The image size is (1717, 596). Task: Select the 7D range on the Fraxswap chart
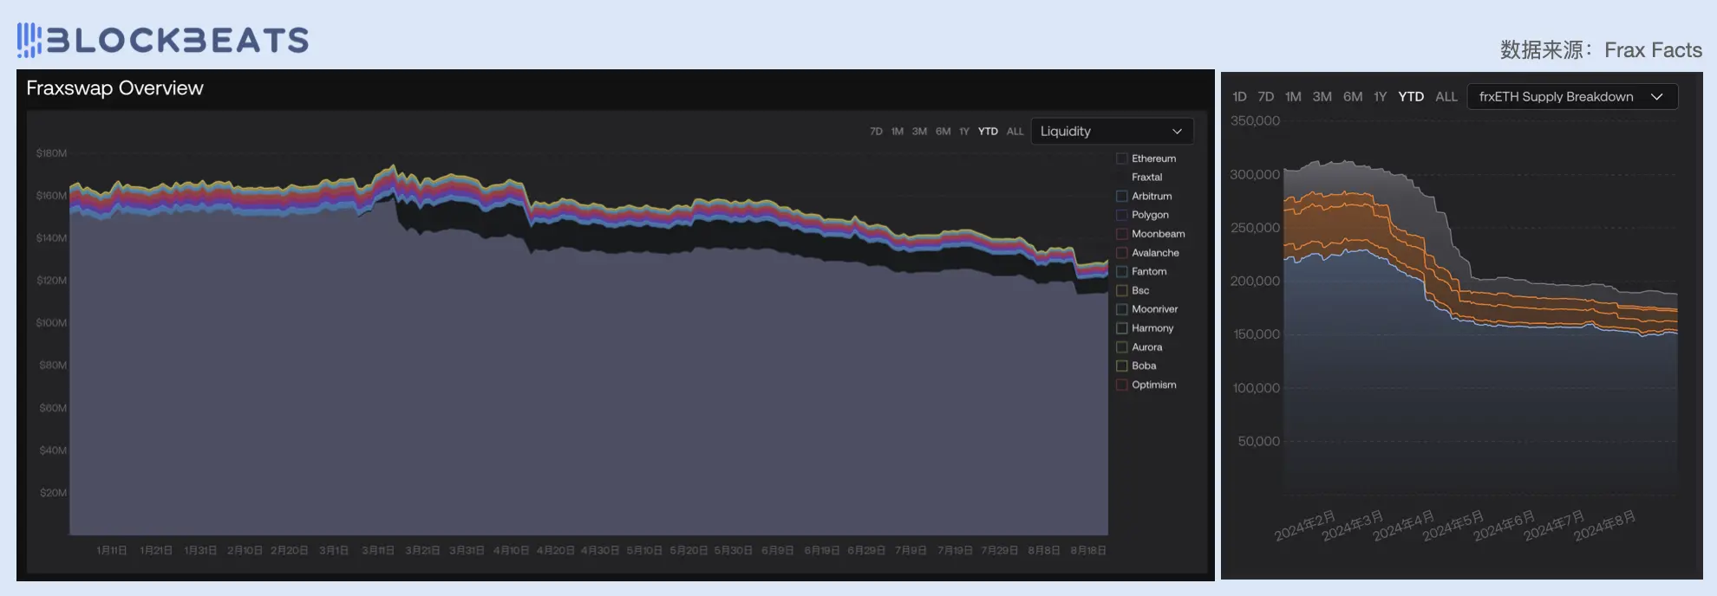coord(876,132)
